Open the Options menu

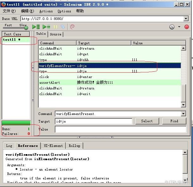tap(64, 11)
